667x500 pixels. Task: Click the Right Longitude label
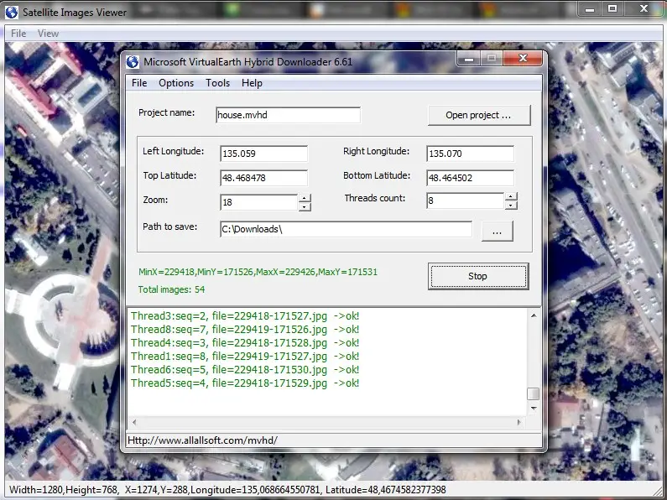coord(376,151)
